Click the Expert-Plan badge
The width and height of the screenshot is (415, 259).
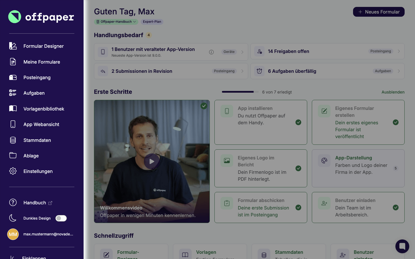(x=152, y=22)
